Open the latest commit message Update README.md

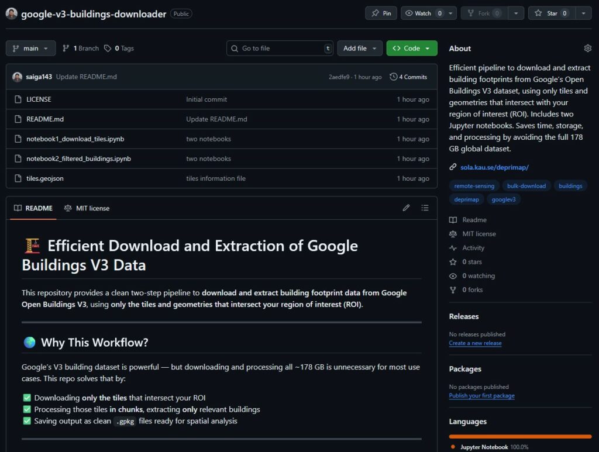(87, 77)
